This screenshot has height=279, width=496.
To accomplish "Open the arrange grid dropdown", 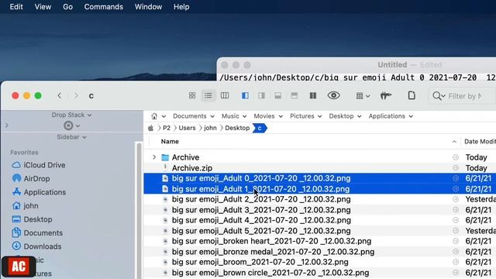I will coord(363,96).
